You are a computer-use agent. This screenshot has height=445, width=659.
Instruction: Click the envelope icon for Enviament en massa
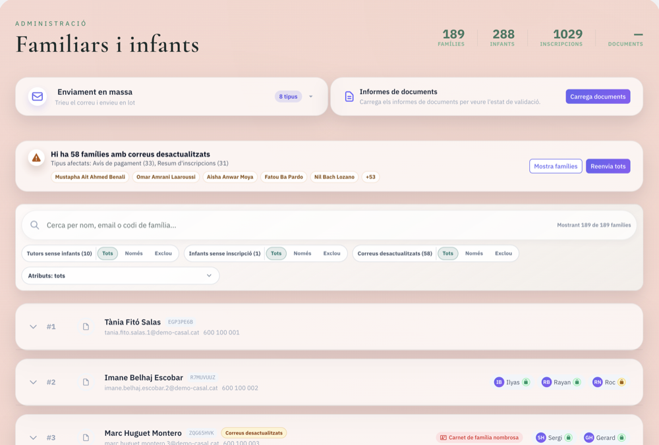(37, 96)
